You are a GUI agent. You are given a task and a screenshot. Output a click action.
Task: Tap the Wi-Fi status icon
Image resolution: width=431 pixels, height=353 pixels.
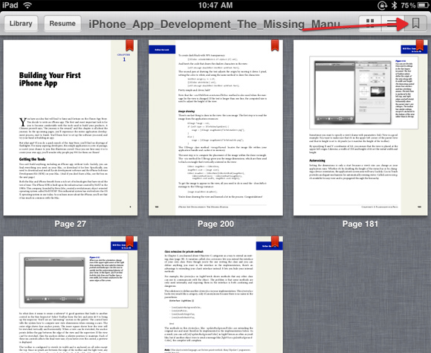coord(27,5)
